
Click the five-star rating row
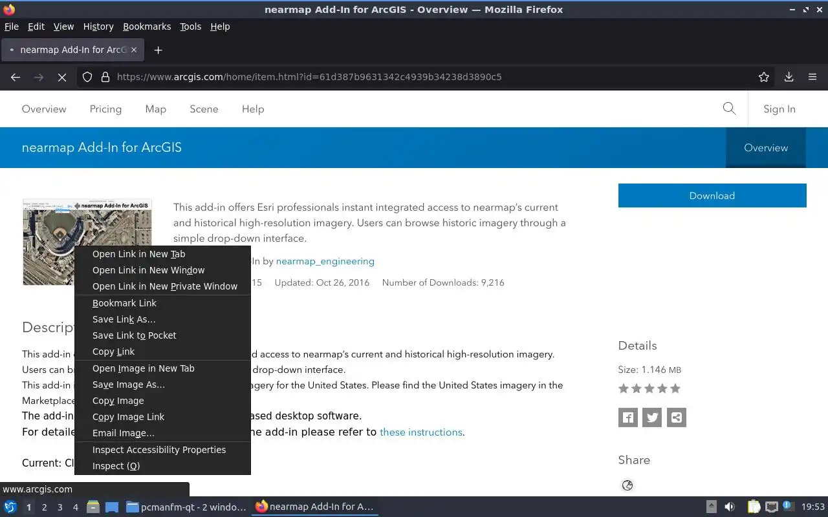649,388
